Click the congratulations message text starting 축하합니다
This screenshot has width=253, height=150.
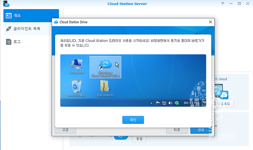(x=132, y=43)
